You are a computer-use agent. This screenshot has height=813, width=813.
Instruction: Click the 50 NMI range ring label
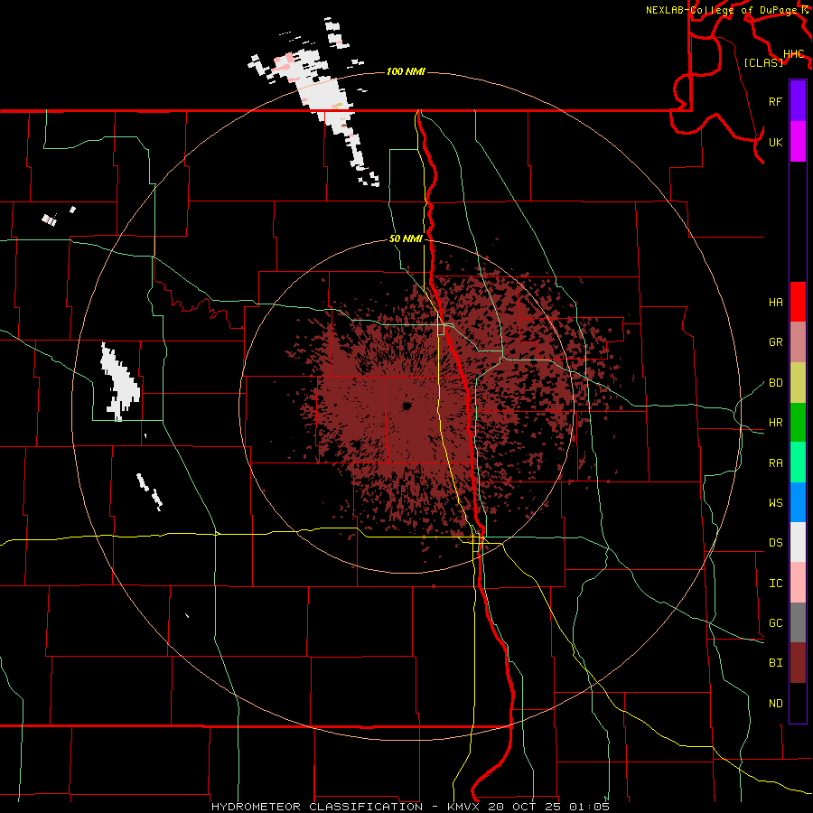point(406,239)
